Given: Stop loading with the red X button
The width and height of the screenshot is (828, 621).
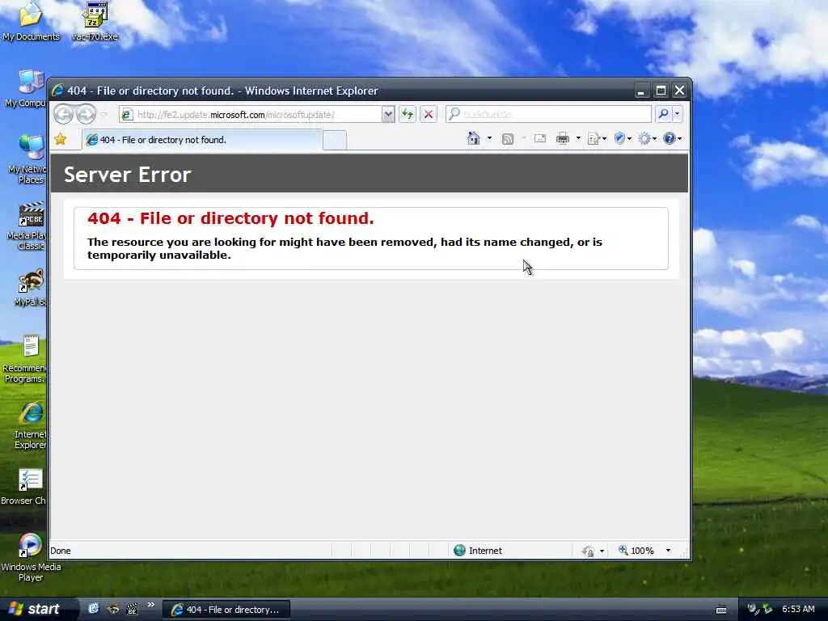Looking at the screenshot, I should [429, 114].
